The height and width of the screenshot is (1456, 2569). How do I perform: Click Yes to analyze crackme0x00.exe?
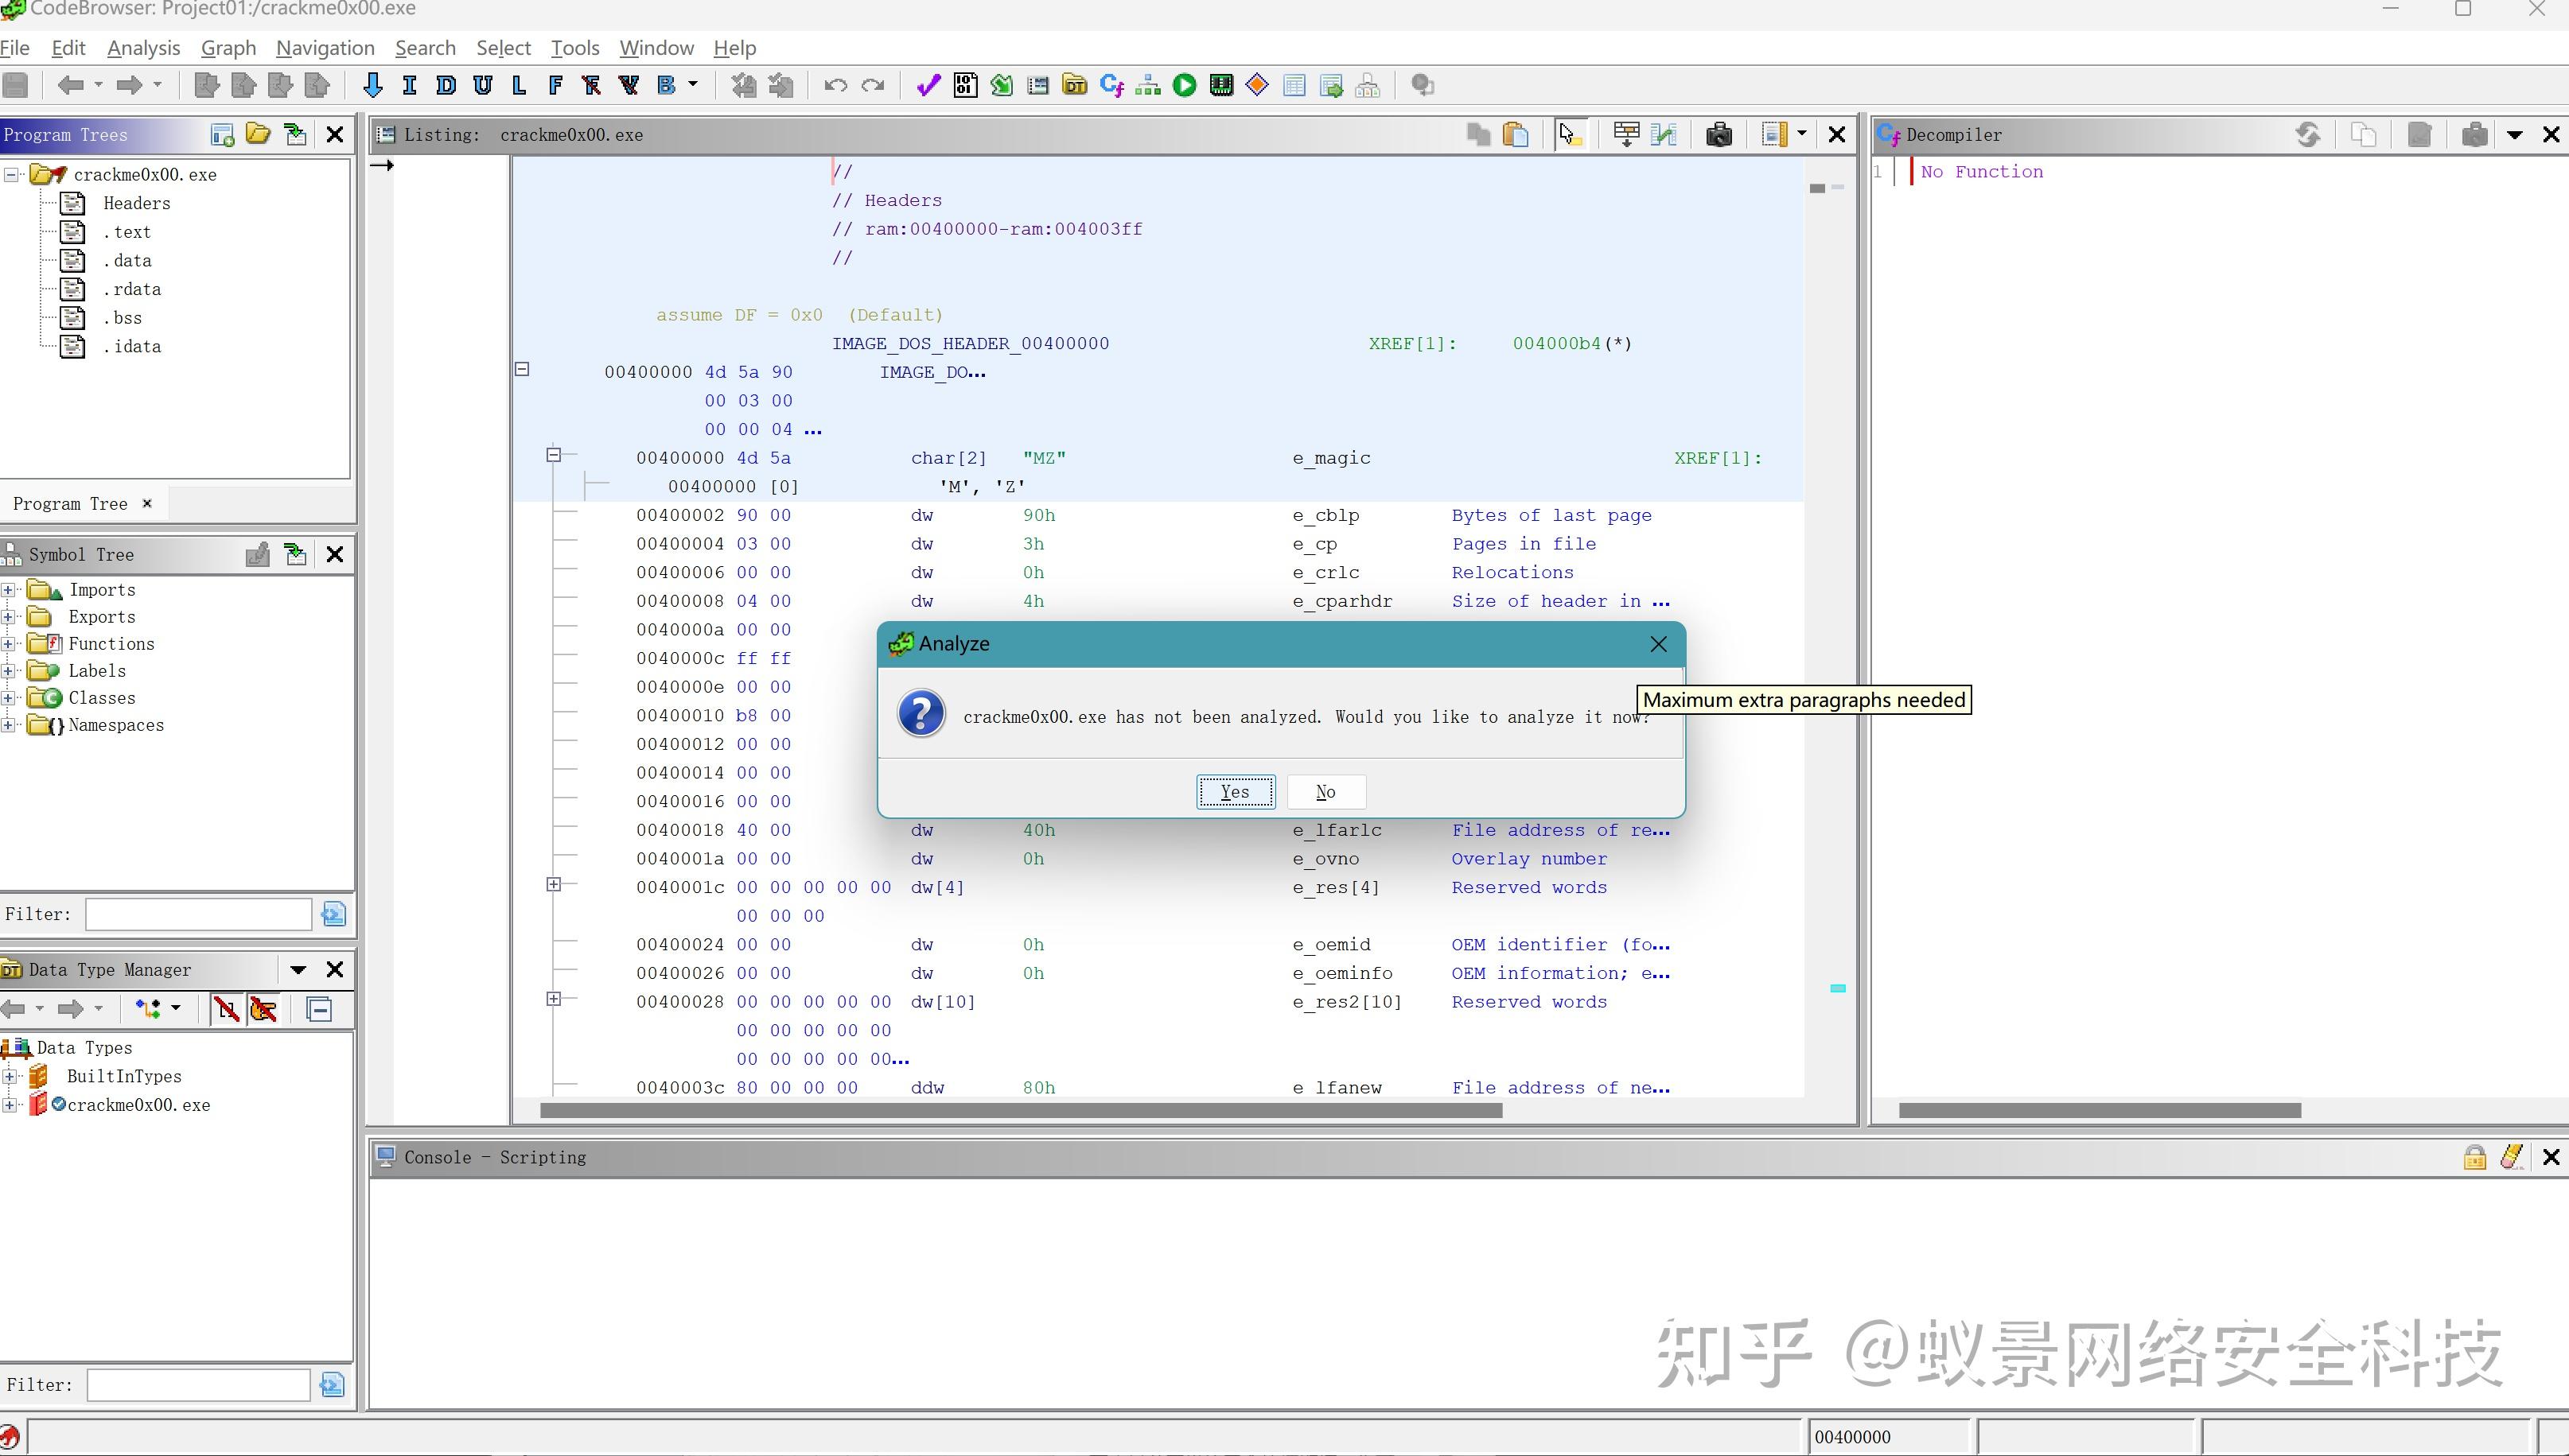tap(1235, 791)
